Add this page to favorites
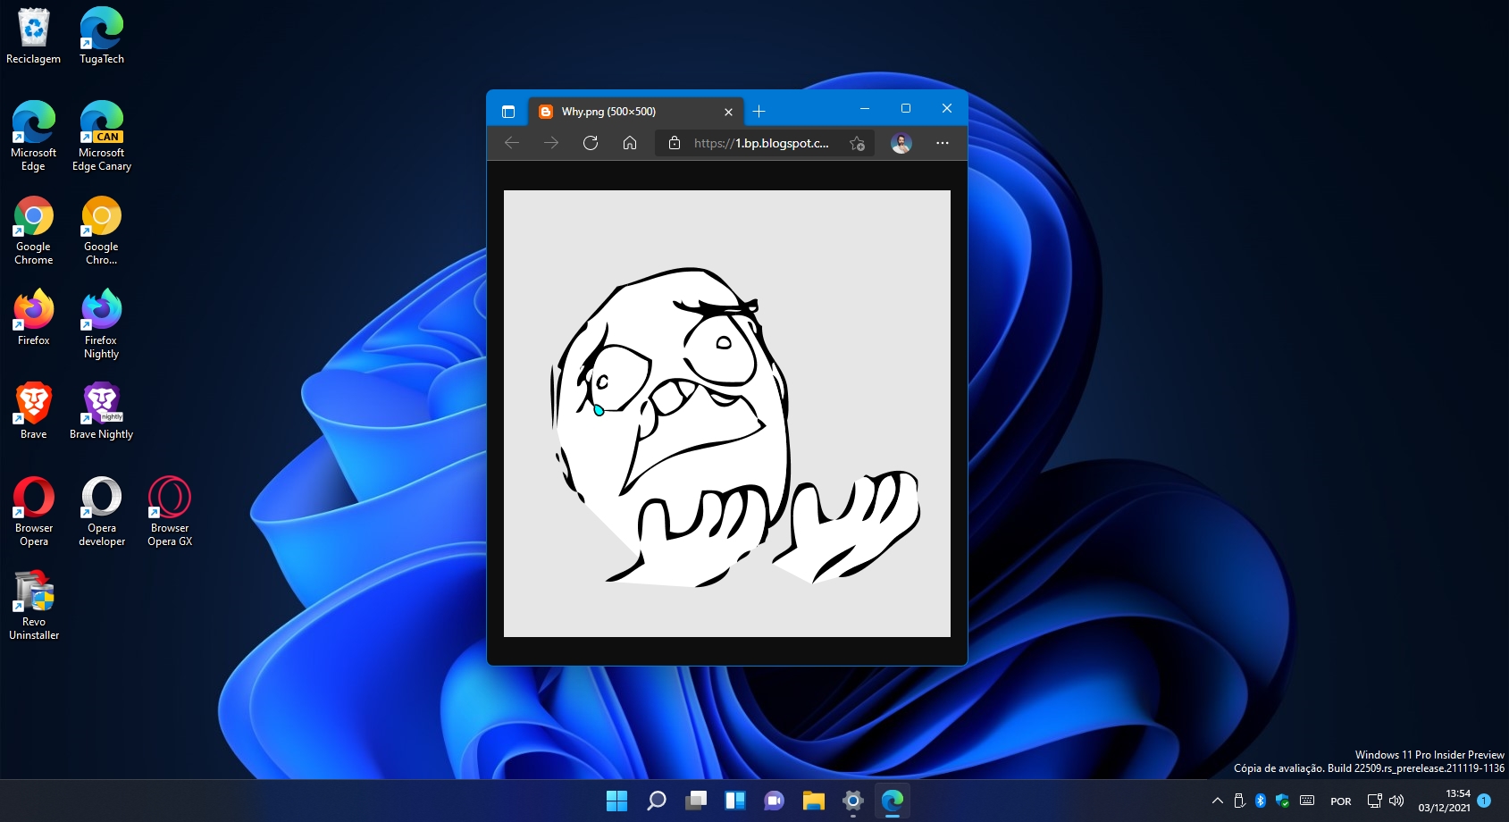This screenshot has width=1509, height=822. pyautogui.click(x=857, y=143)
